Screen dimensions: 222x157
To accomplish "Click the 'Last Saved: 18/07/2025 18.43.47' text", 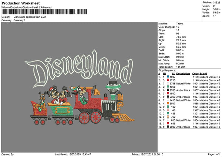I will 73,154.
